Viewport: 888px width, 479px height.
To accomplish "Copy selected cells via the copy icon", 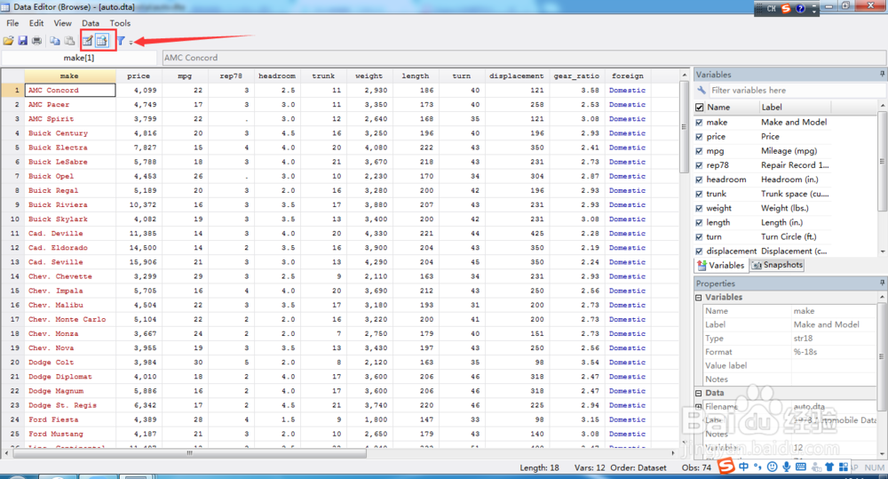I will (x=55, y=41).
